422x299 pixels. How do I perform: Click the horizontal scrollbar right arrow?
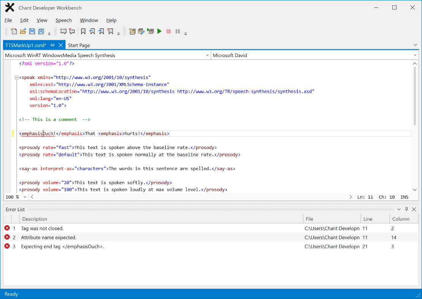pyautogui.click(x=351, y=197)
